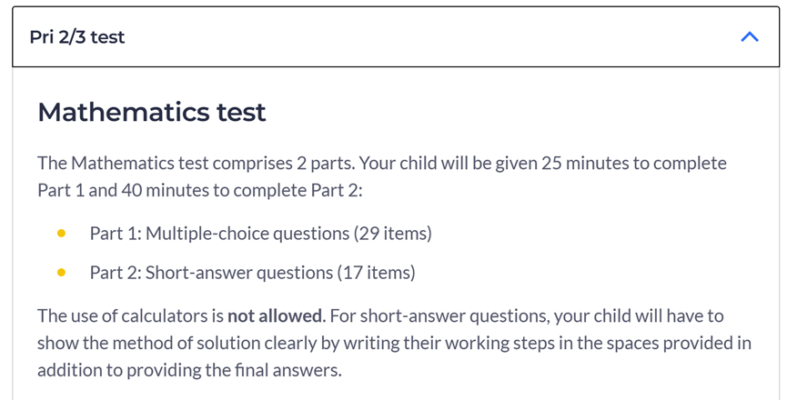
Task: Select the 'Mathematics test' heading
Action: coord(152,112)
